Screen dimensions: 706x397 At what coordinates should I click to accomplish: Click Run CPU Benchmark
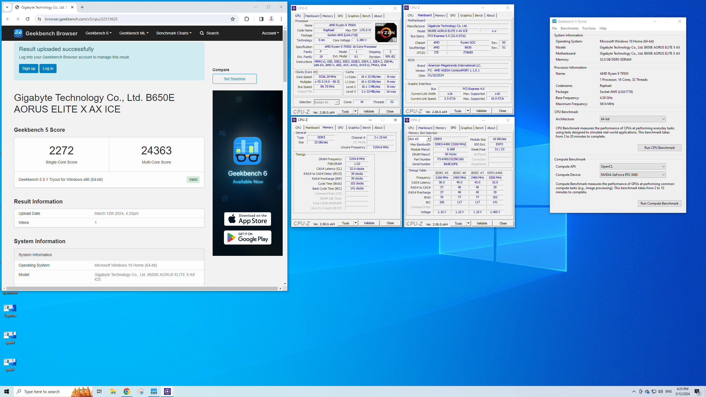point(659,148)
